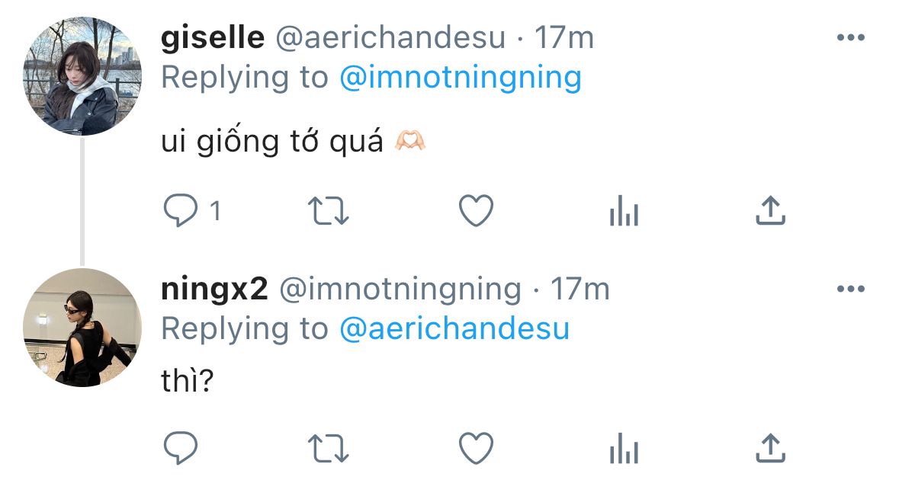Open giselle's tweet 17m timestamp
Viewport: 899px width, 480px height.
pos(563,37)
